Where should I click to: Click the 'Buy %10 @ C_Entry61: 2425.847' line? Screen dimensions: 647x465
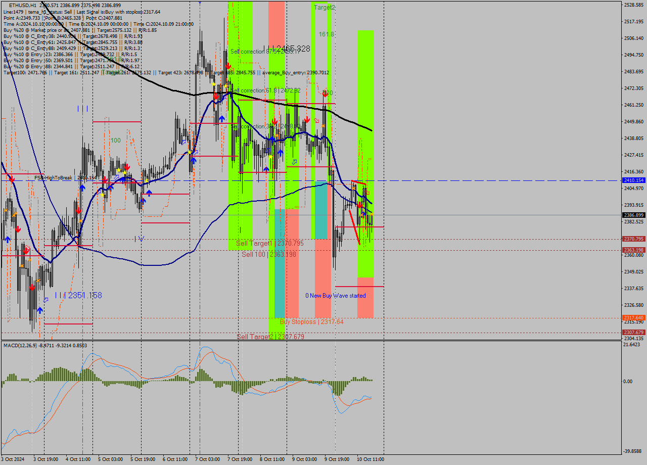(x=73, y=42)
